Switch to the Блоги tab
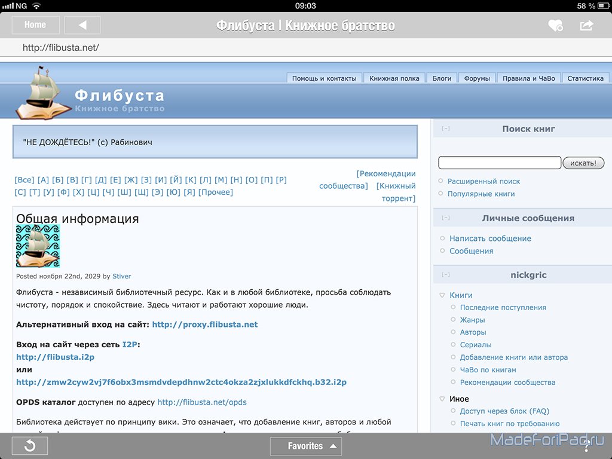Image resolution: width=612 pixels, height=459 pixels. [x=442, y=78]
